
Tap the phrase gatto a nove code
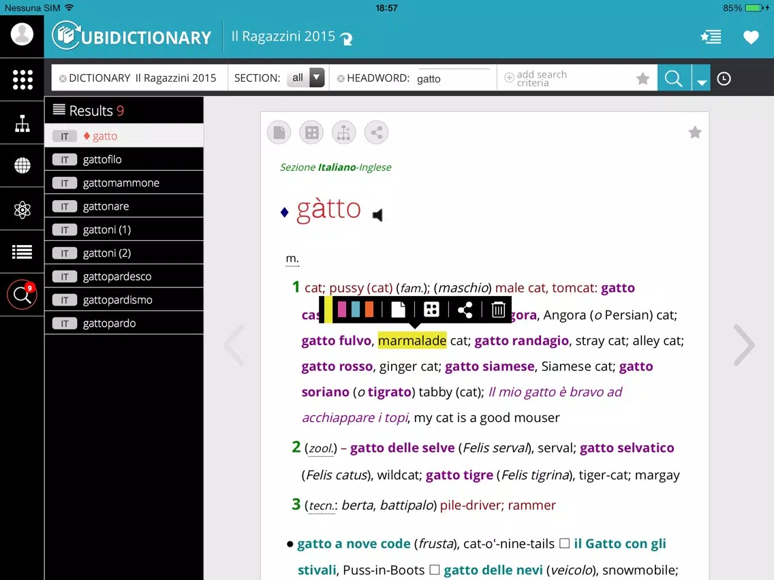tap(354, 543)
